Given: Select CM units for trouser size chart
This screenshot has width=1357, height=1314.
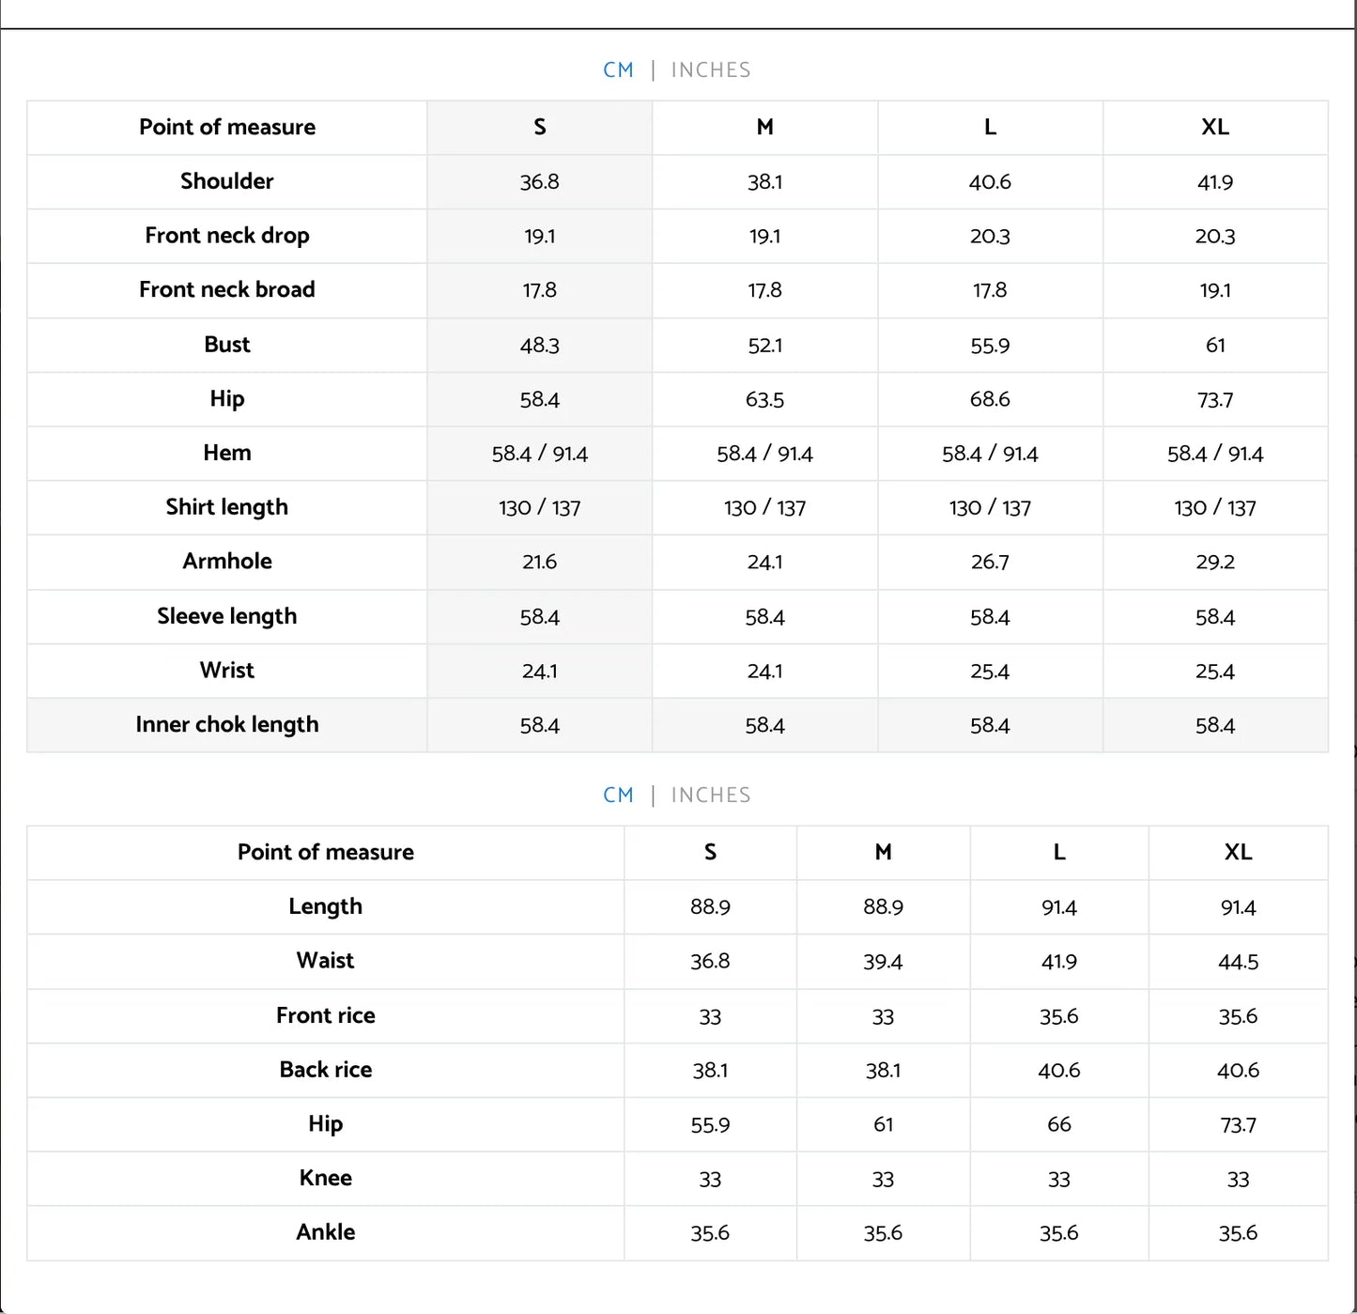Looking at the screenshot, I should [618, 796].
